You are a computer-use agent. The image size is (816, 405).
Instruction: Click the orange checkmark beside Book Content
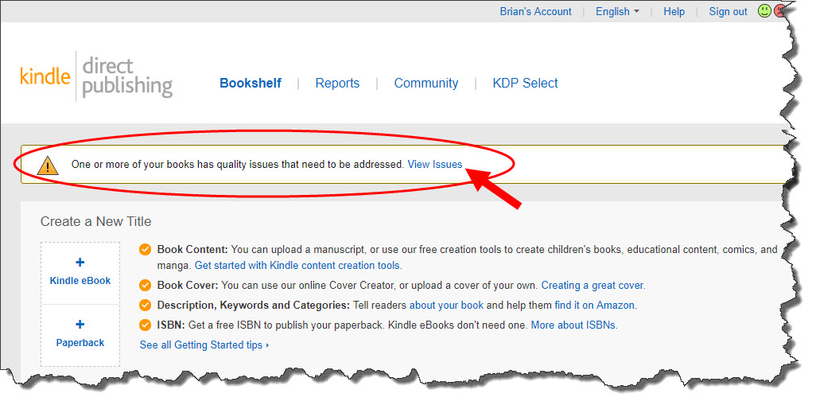coord(146,250)
